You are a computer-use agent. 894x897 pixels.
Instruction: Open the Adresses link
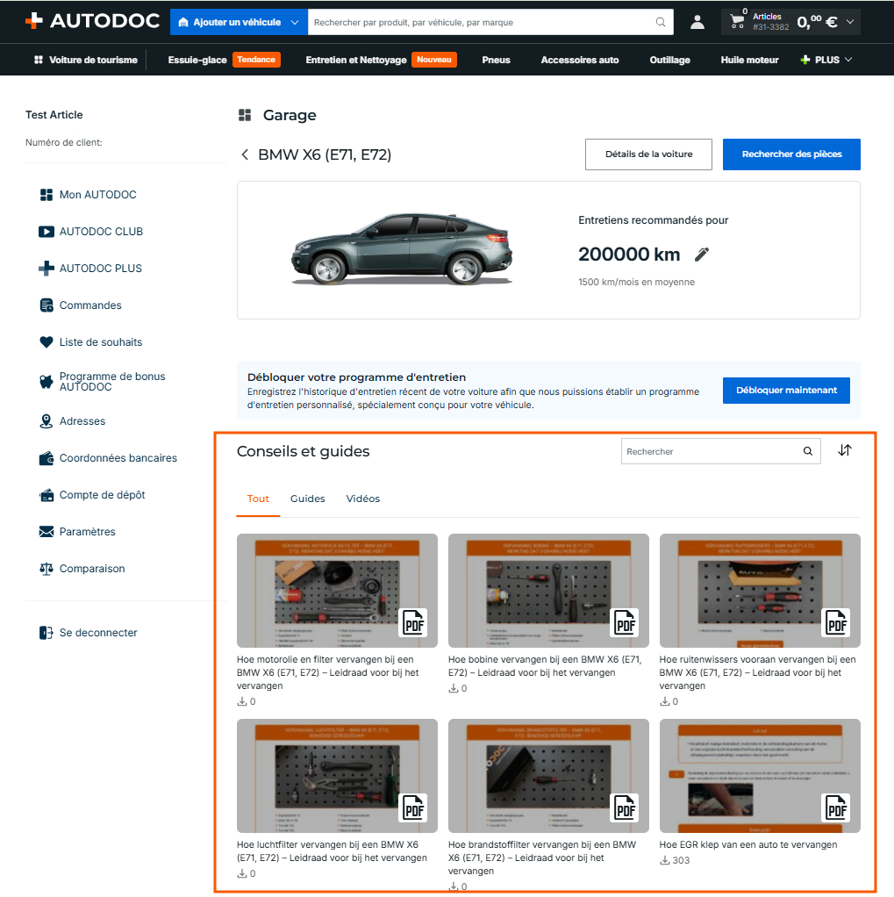(x=82, y=421)
